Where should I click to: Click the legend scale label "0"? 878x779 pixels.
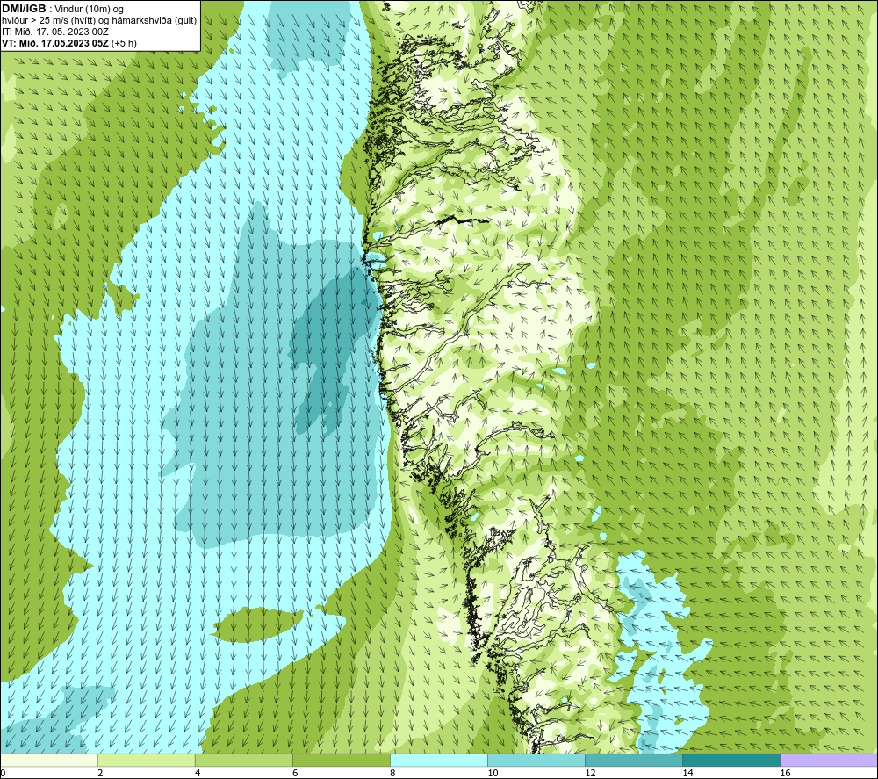[3, 773]
